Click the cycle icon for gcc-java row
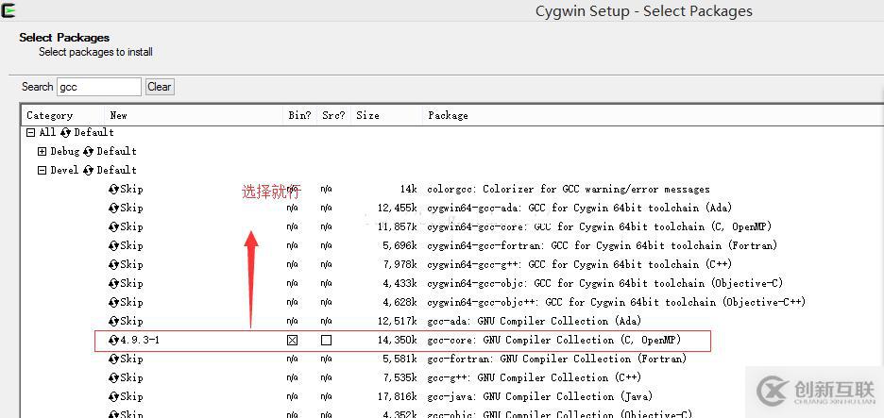Screen dimensions: 884x418 point(113,396)
